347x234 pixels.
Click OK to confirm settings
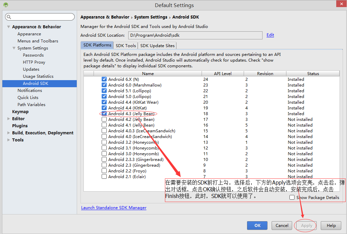tap(257, 225)
